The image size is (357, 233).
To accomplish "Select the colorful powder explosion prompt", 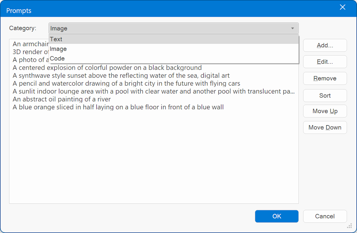I will pos(107,68).
